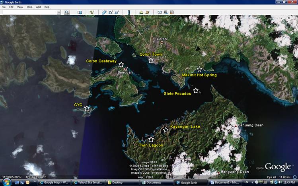
Task: Click the Twin Lagoon star placemark
Action: [151, 139]
